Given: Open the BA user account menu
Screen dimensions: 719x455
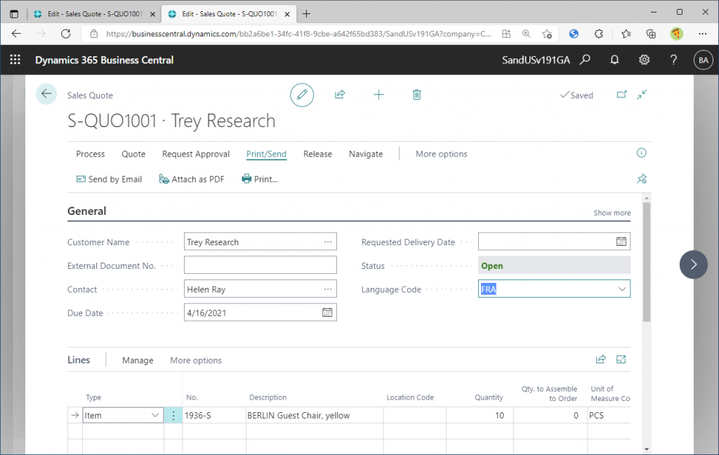Looking at the screenshot, I should click(x=703, y=60).
